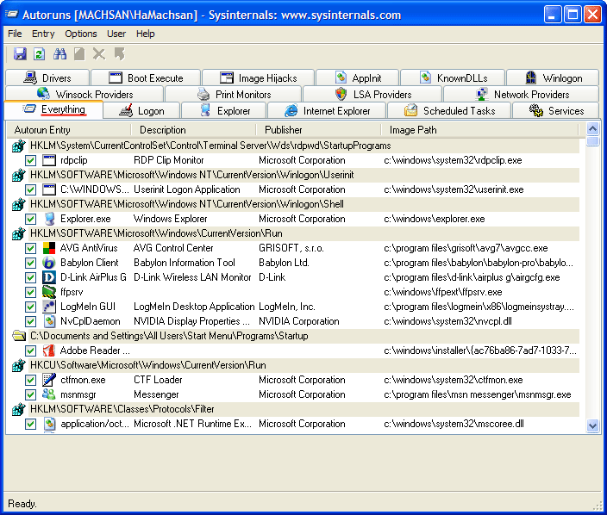Viewport: 607px width, 515px height.
Task: Open the Winsock Providers tab
Action: [84, 95]
